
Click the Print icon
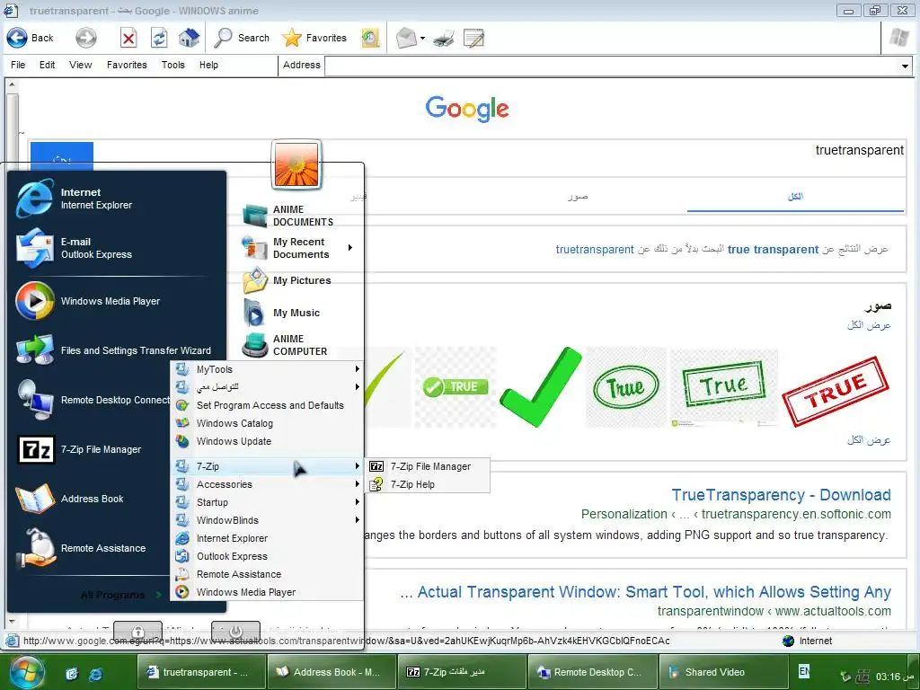tap(444, 39)
